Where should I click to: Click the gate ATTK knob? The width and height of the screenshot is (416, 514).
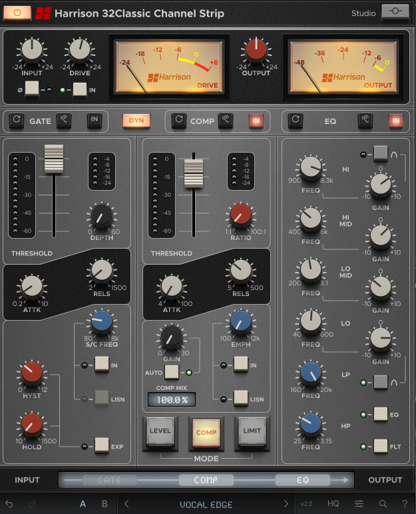point(32,287)
